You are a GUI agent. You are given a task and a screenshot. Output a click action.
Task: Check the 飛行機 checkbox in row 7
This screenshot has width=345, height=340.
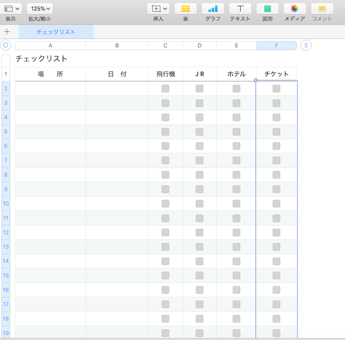click(x=165, y=160)
